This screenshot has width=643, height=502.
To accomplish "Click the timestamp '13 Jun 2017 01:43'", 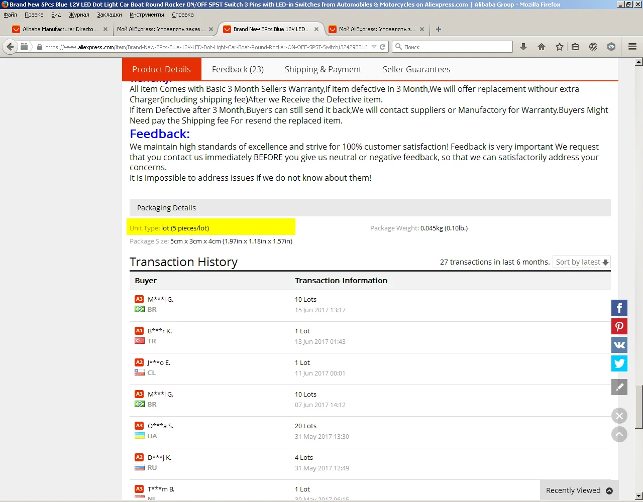I will click(x=320, y=341).
